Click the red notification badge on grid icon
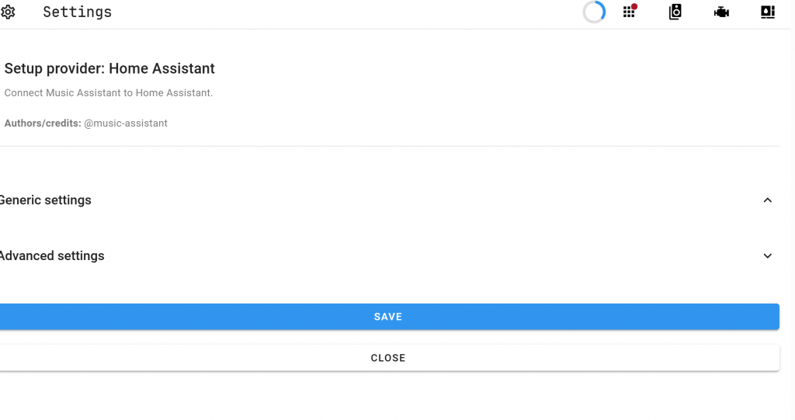Screen dimensions: 795x420 [x=634, y=7]
